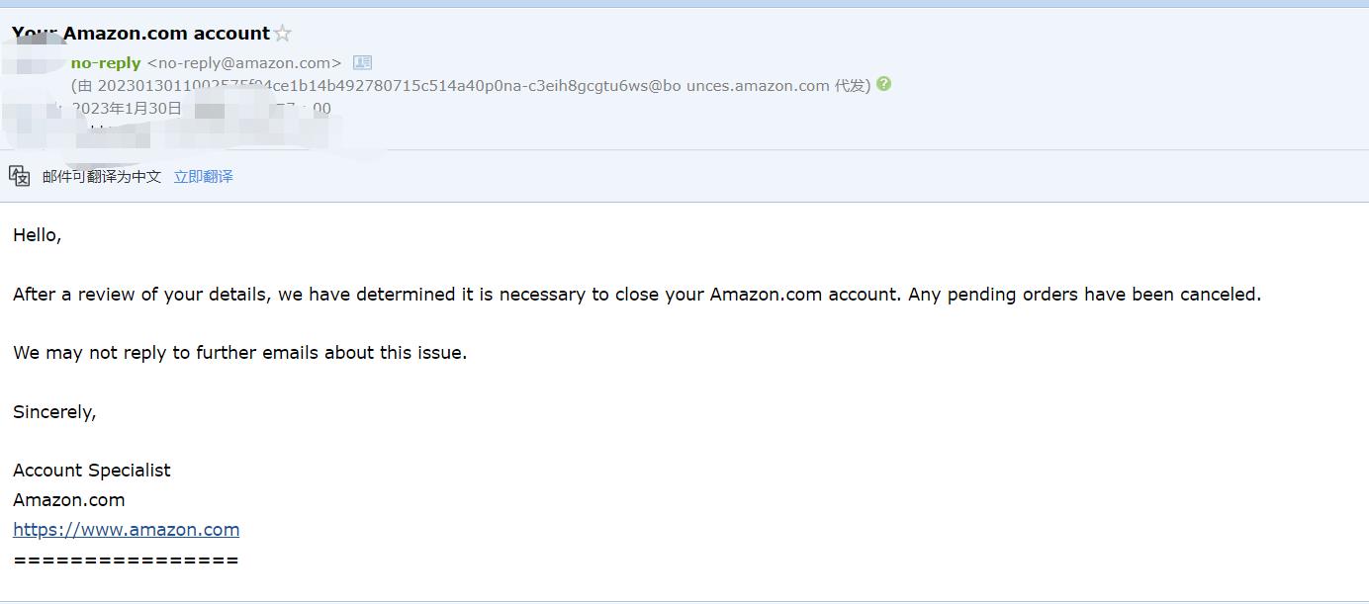Screen dimensions: 1369x604
Task: Click the subject Your Amazon.com account
Action: pos(138,33)
